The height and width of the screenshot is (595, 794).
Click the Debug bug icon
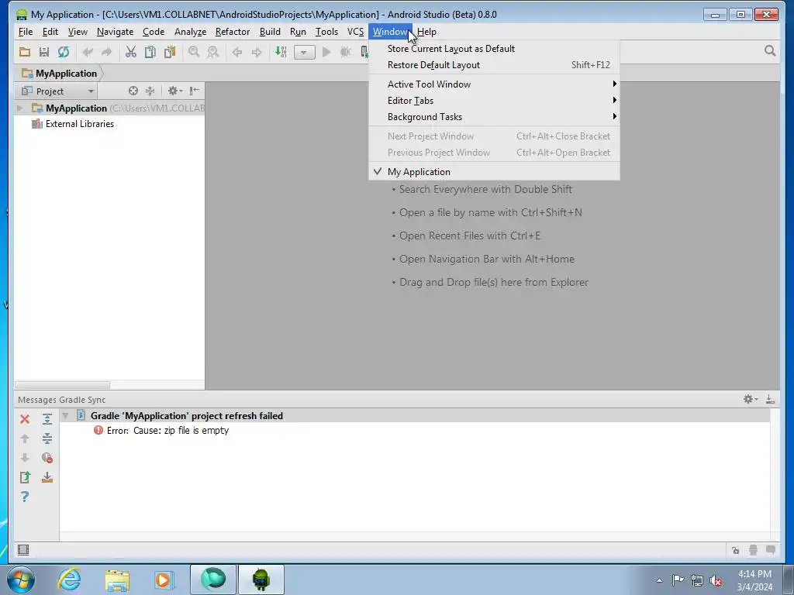(345, 52)
